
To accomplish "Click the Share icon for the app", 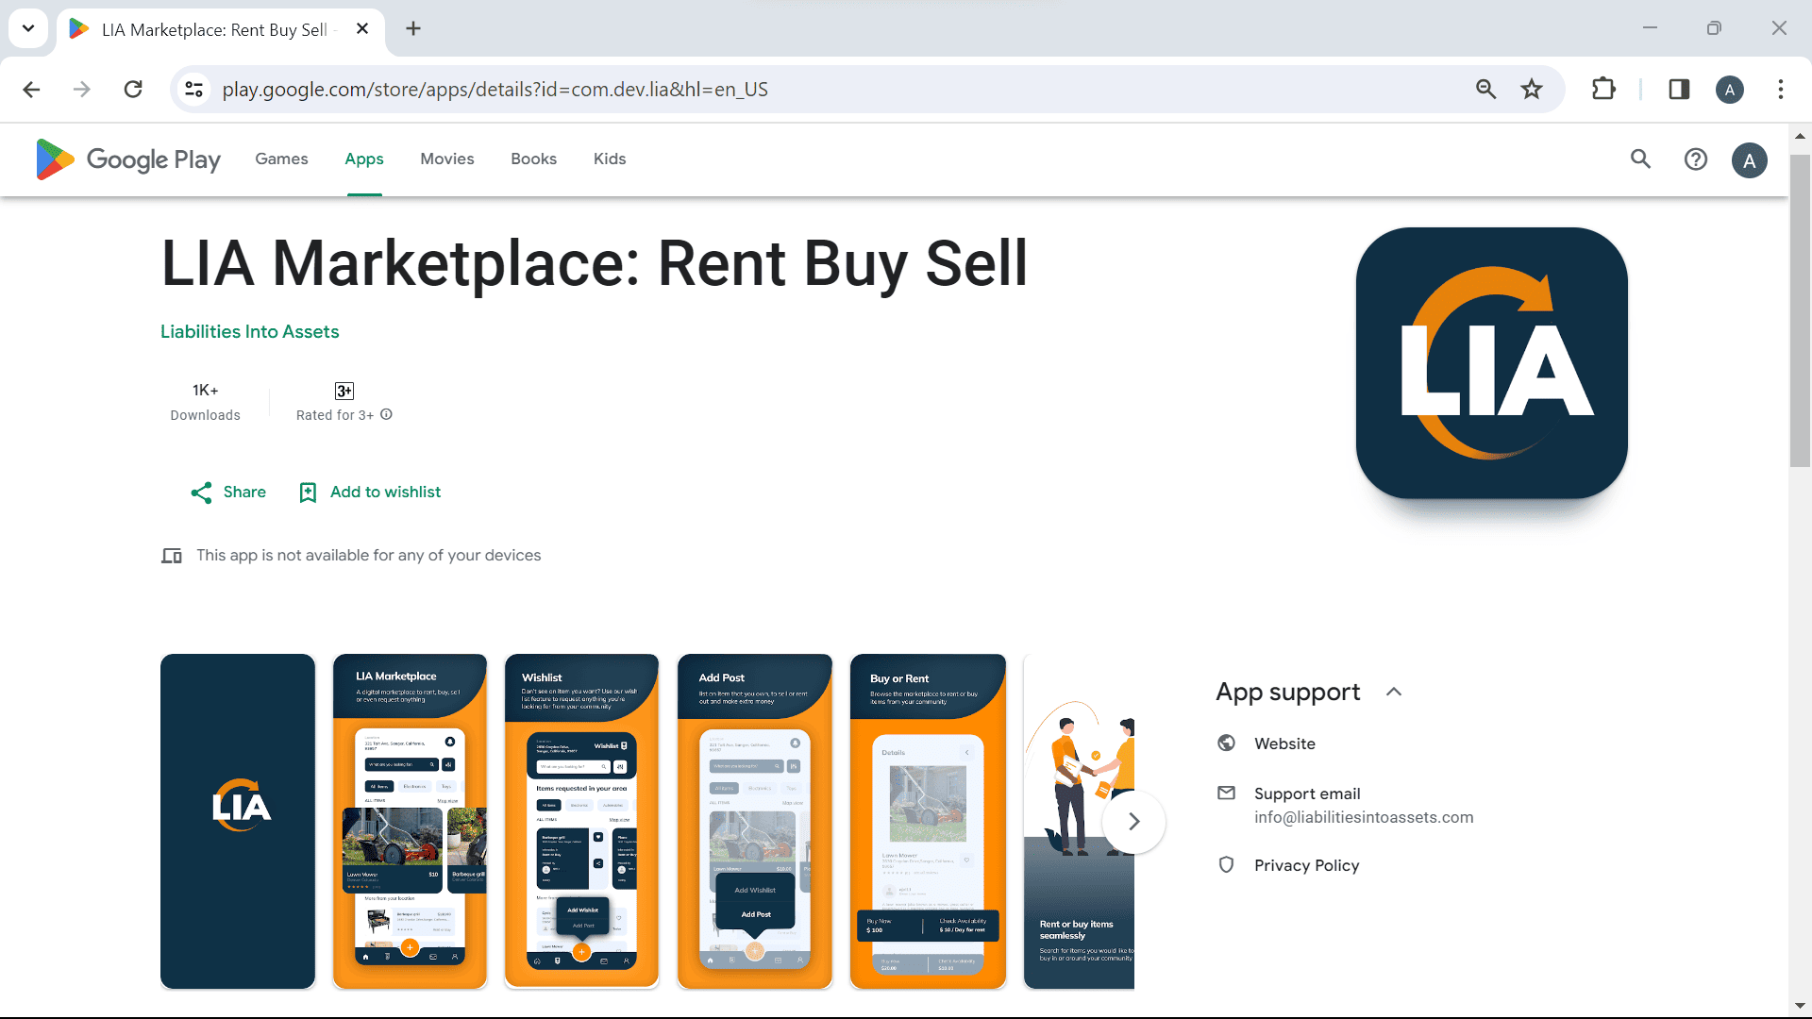I will click(x=200, y=492).
